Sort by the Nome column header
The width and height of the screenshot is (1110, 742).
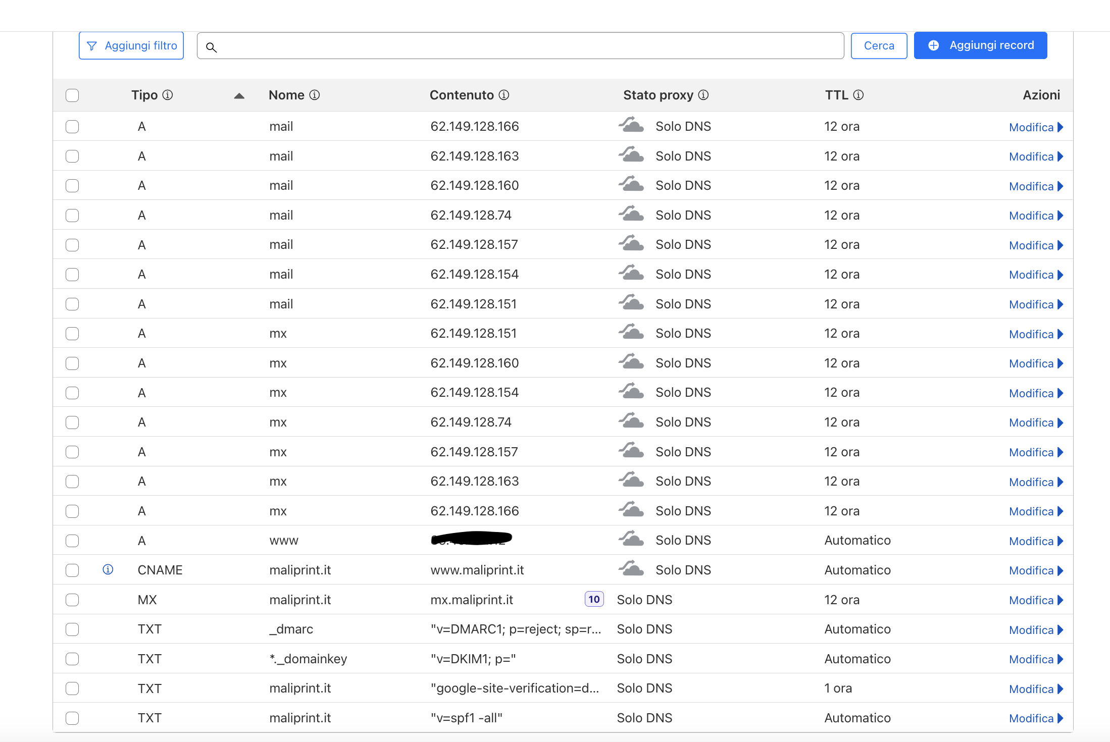point(286,95)
